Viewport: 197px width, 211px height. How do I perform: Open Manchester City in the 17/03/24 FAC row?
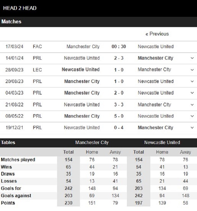83,46
